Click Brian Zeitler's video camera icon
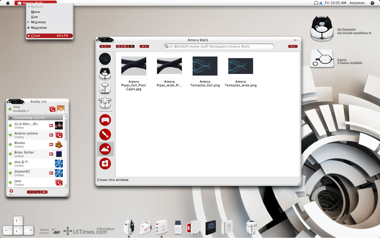 51,154
